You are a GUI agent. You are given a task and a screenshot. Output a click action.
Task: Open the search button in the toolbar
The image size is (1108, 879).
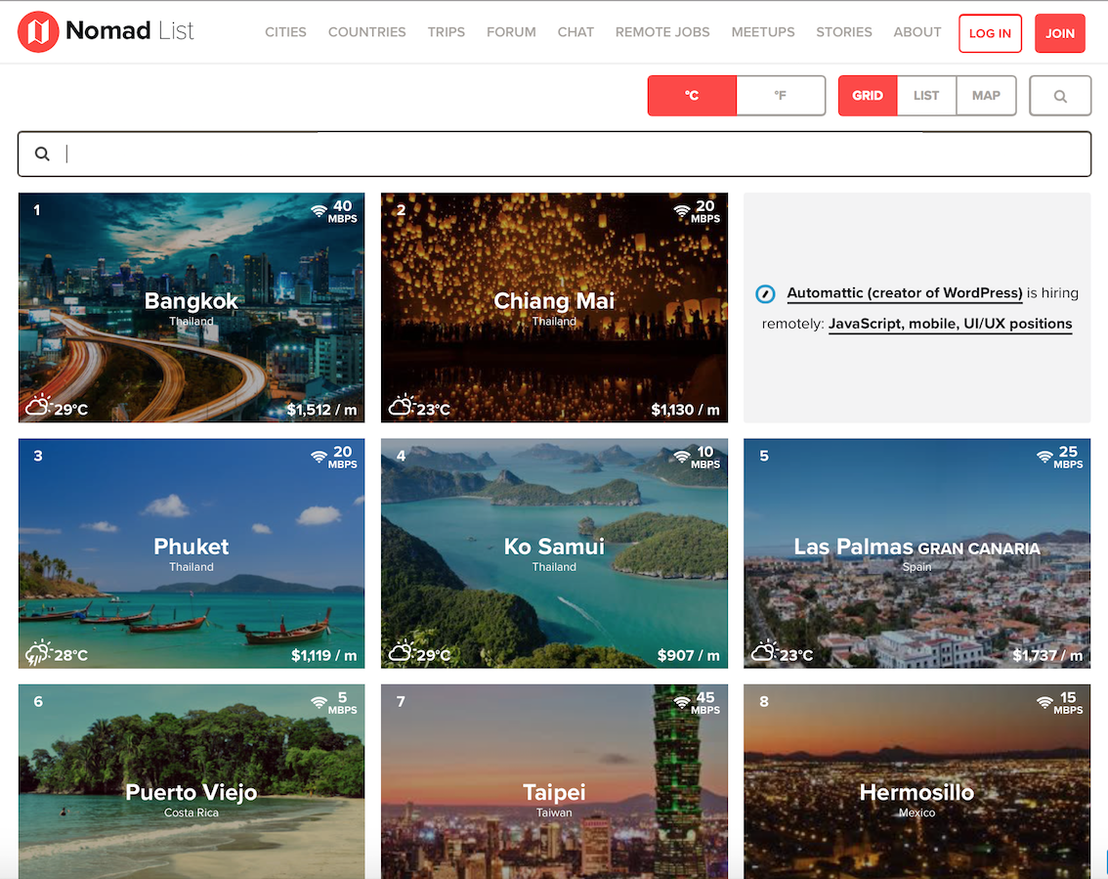click(1060, 96)
